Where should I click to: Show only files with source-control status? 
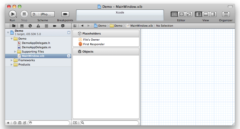coord(20,123)
